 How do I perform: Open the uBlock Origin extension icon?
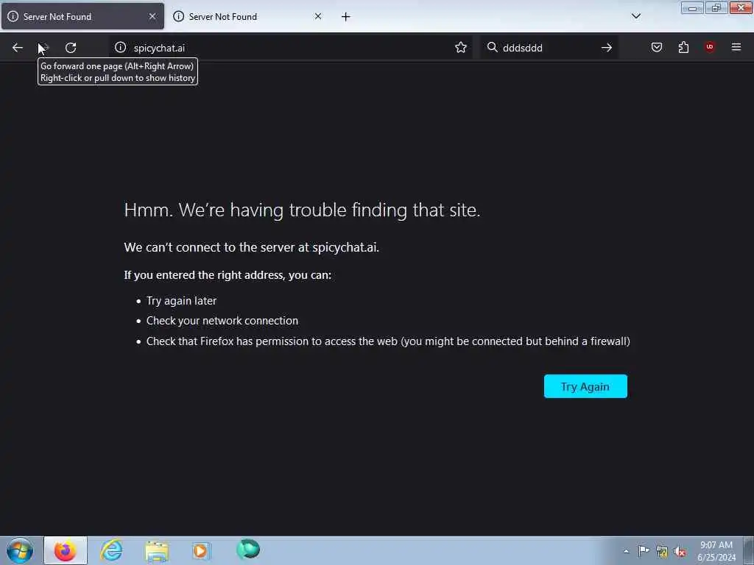tap(710, 47)
